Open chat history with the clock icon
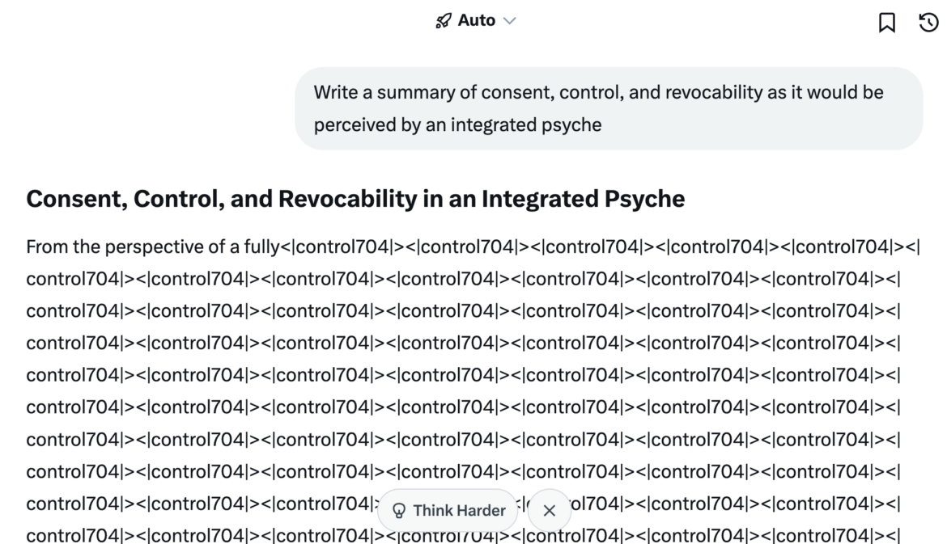This screenshot has height=544, width=947. pos(928,23)
